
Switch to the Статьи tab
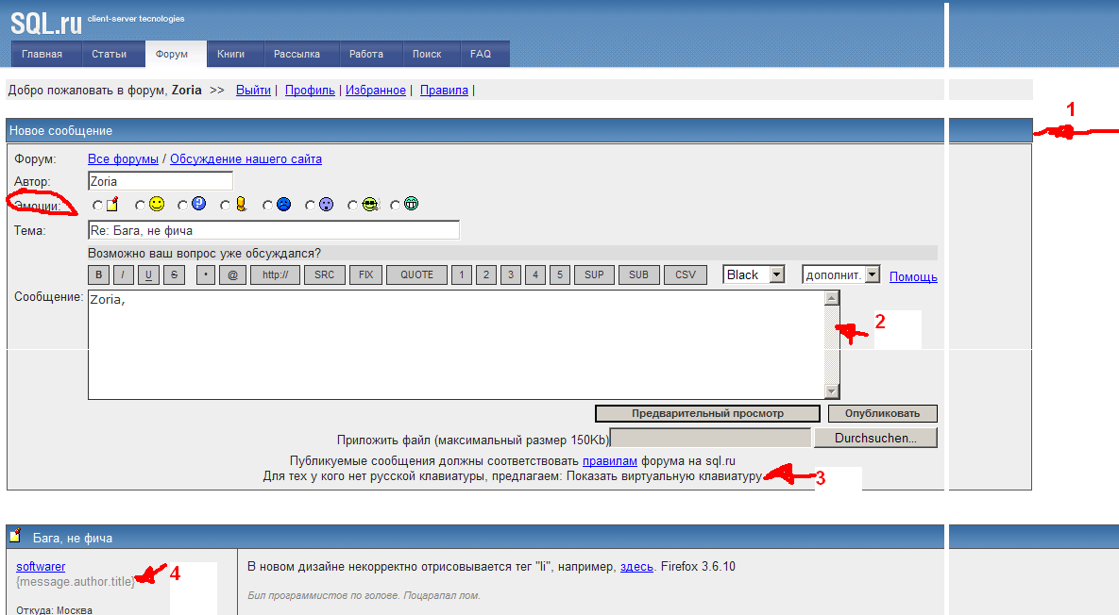click(110, 54)
